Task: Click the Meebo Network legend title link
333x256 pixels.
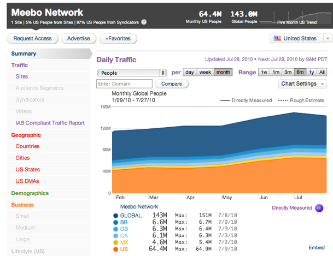Action: 139,207
